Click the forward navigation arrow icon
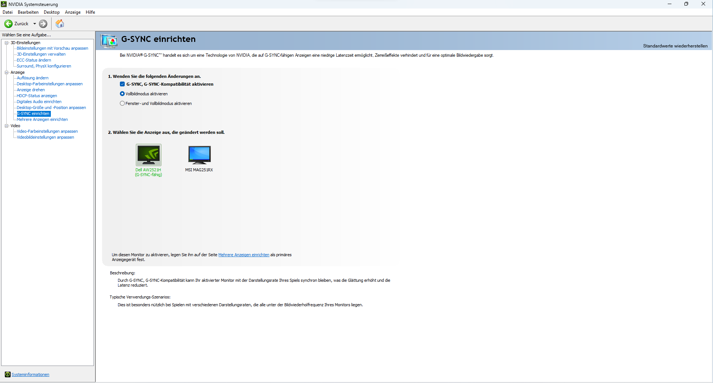The width and height of the screenshot is (713, 383). point(43,24)
